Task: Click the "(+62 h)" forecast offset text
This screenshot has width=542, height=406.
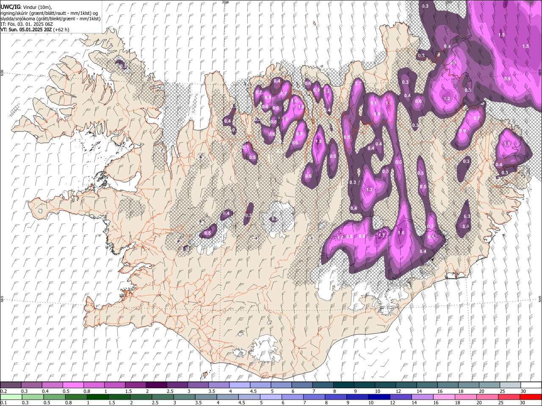Action: 62,30
